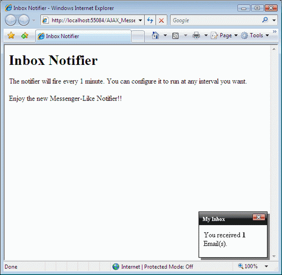Minimize the Internet Explorer window
The height and width of the screenshot is (275, 282).
[x=243, y=8]
